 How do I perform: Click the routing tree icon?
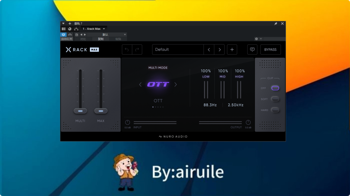[76, 29]
